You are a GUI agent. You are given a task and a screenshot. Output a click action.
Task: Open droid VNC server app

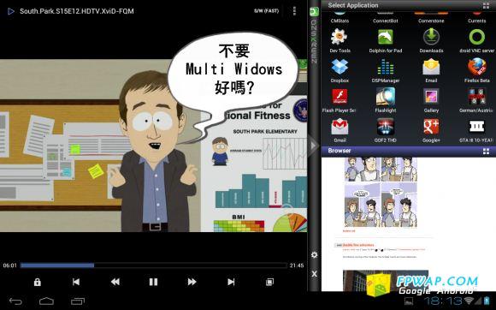(x=476, y=40)
